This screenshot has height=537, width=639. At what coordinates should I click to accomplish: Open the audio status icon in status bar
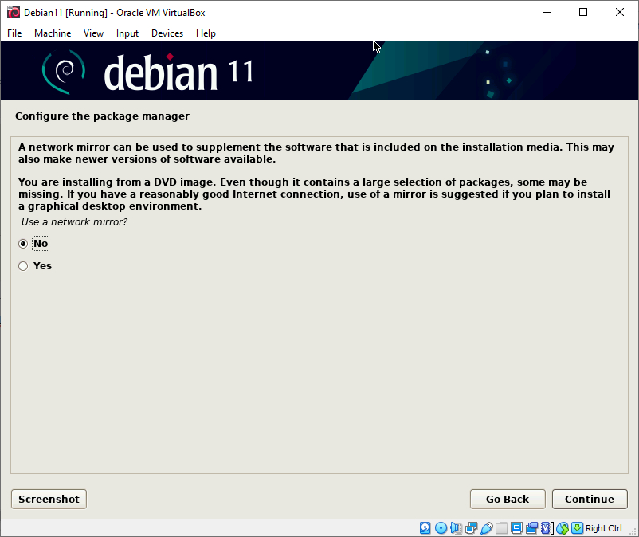pos(454,527)
